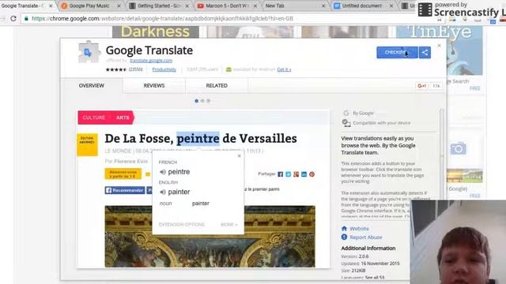Open the Website link in sidebar
This screenshot has height=284, width=506.
[x=359, y=229]
